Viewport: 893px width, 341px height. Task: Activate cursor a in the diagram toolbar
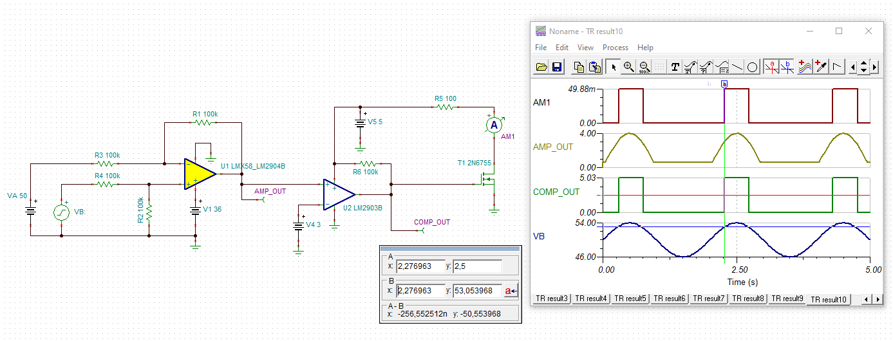click(771, 66)
